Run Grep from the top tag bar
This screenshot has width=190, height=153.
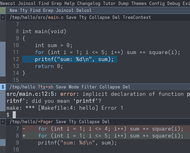click(x=57, y=3)
